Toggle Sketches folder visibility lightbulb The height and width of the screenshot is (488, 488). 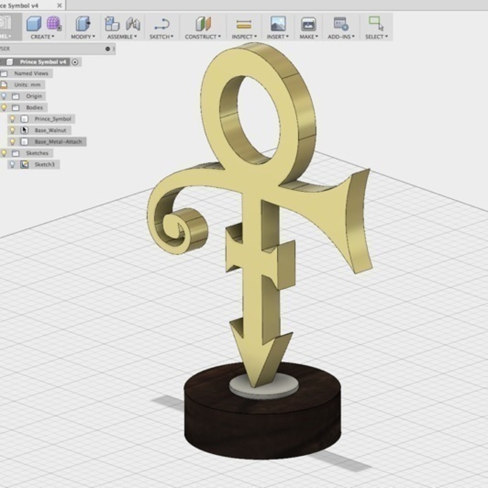coord(4,153)
